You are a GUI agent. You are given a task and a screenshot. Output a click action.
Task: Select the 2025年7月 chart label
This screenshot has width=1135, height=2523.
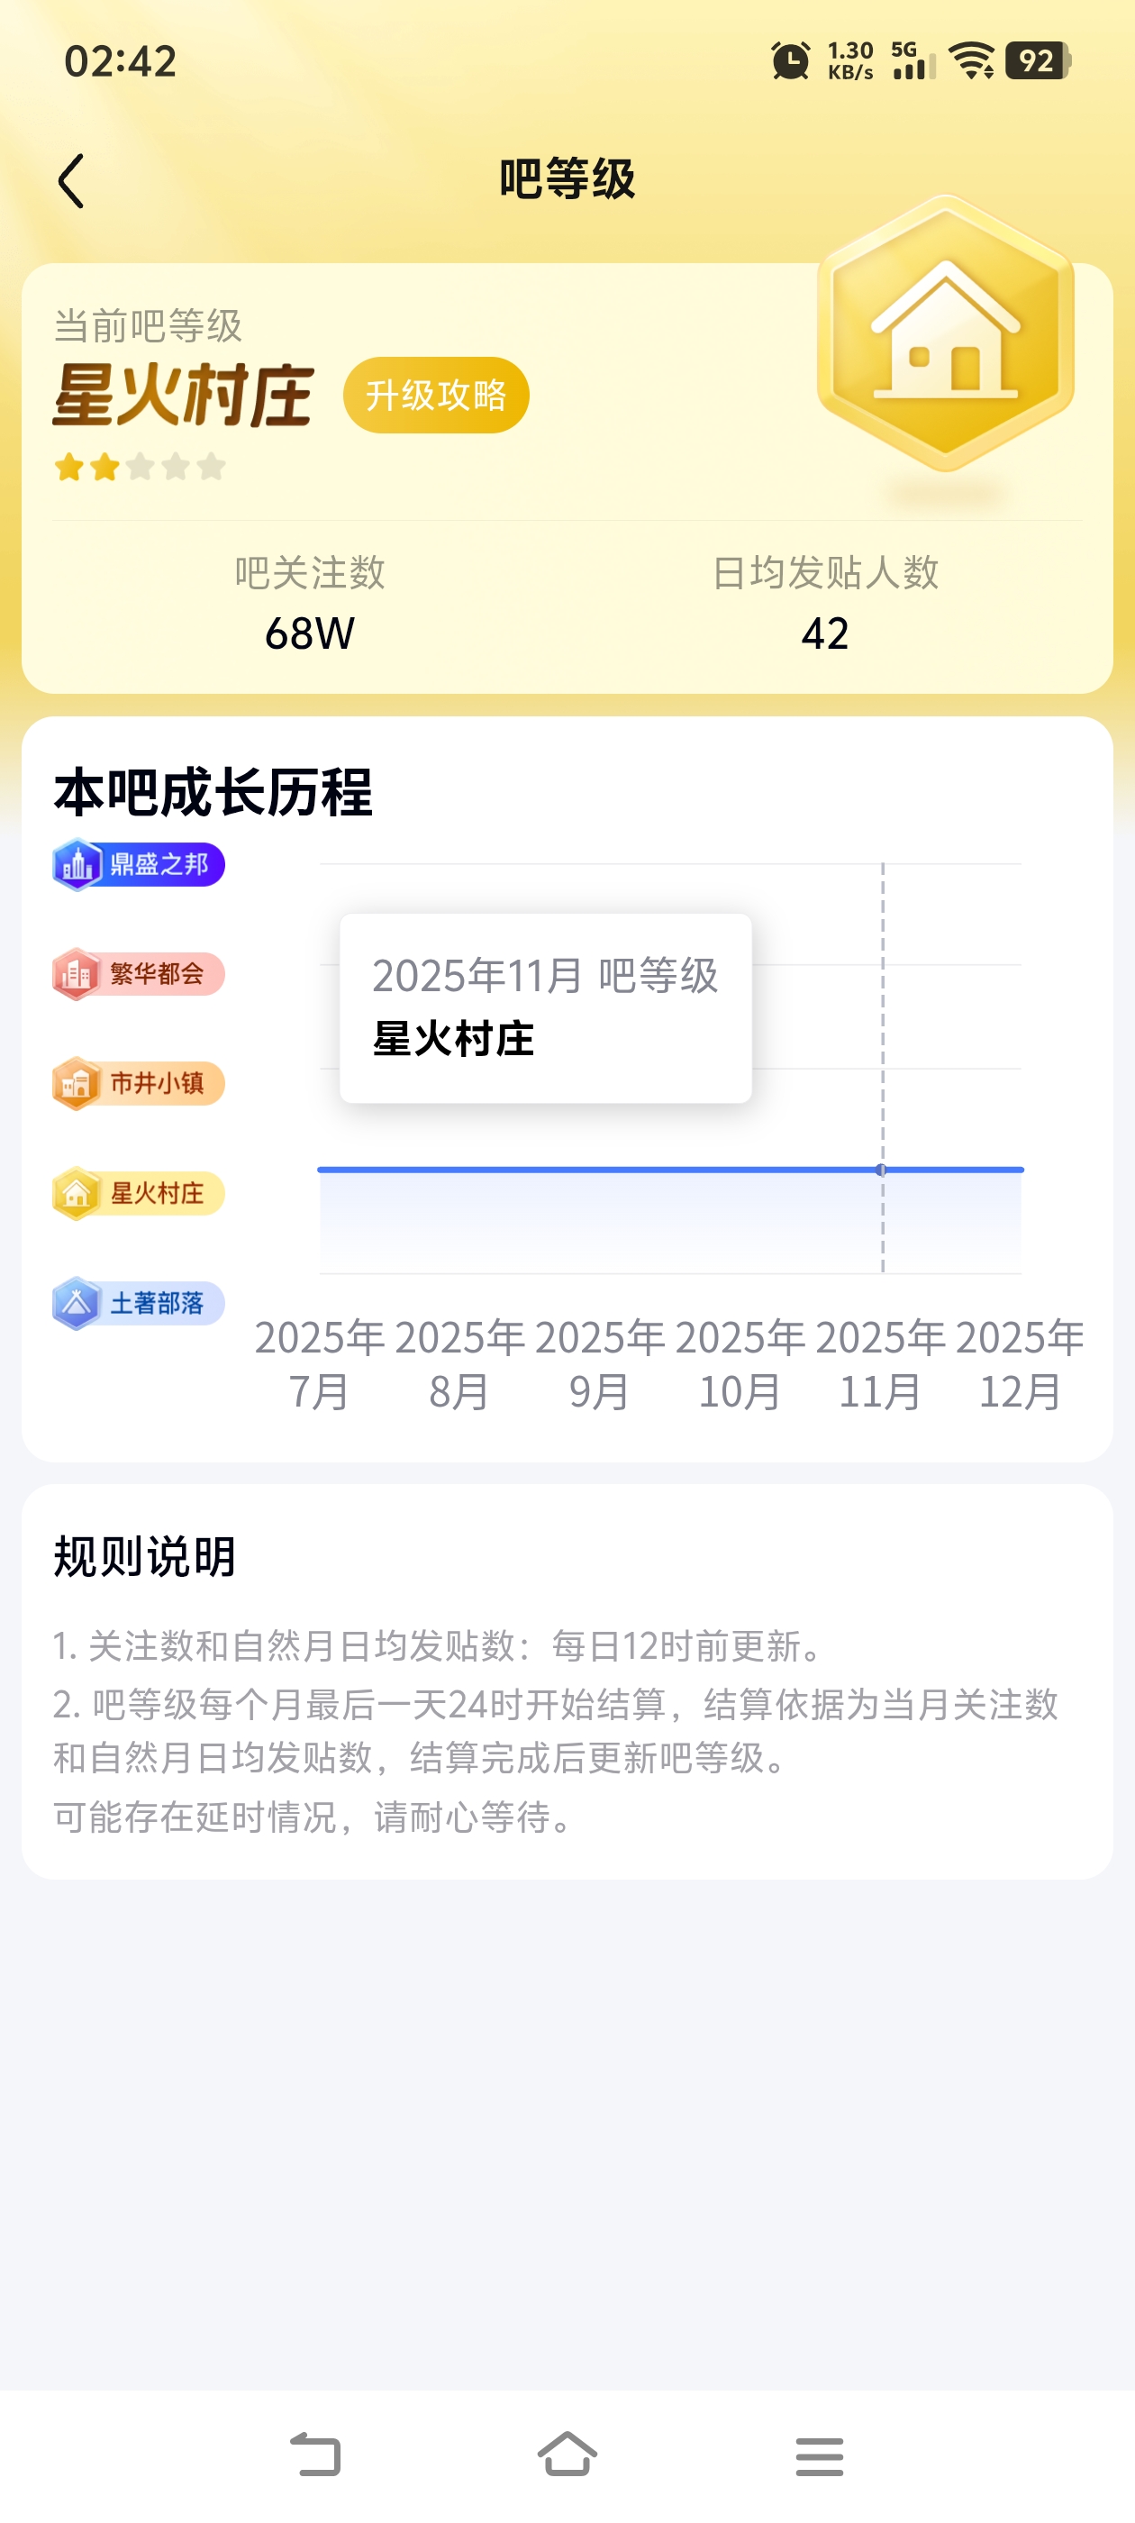[x=319, y=1363]
